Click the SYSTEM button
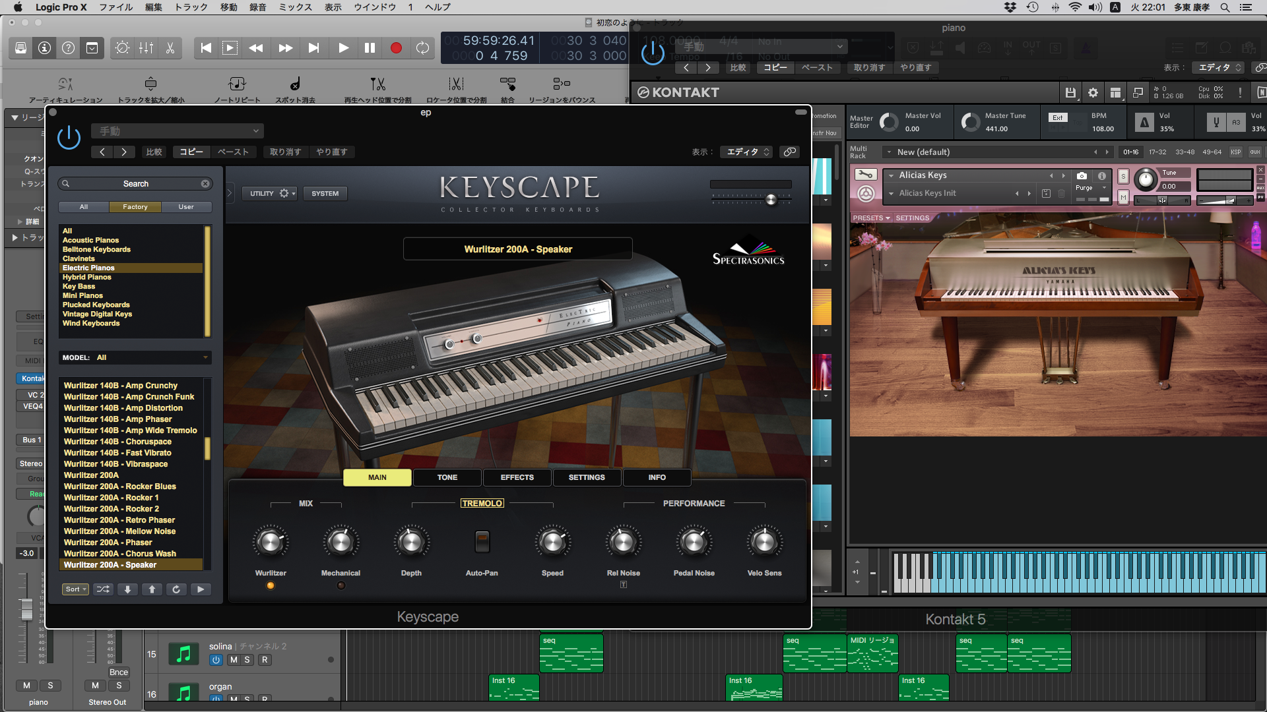 coord(325,194)
